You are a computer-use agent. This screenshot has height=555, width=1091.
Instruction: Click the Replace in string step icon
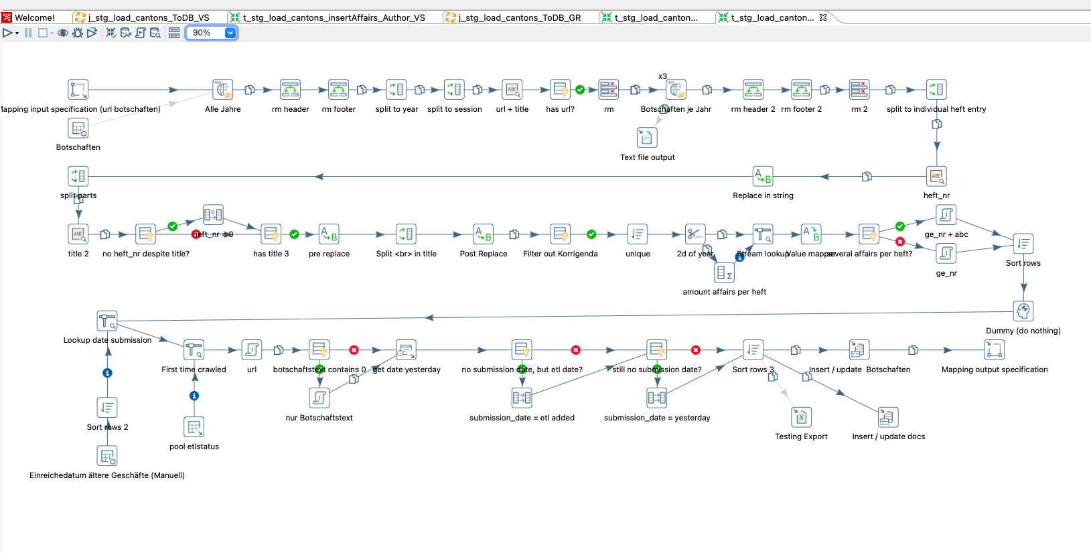coord(763,177)
